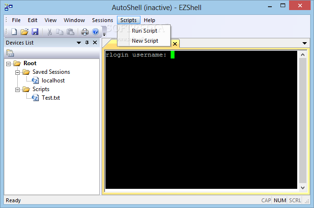Click the Copy toolbar icon
The image size is (314, 208).
click(x=59, y=32)
